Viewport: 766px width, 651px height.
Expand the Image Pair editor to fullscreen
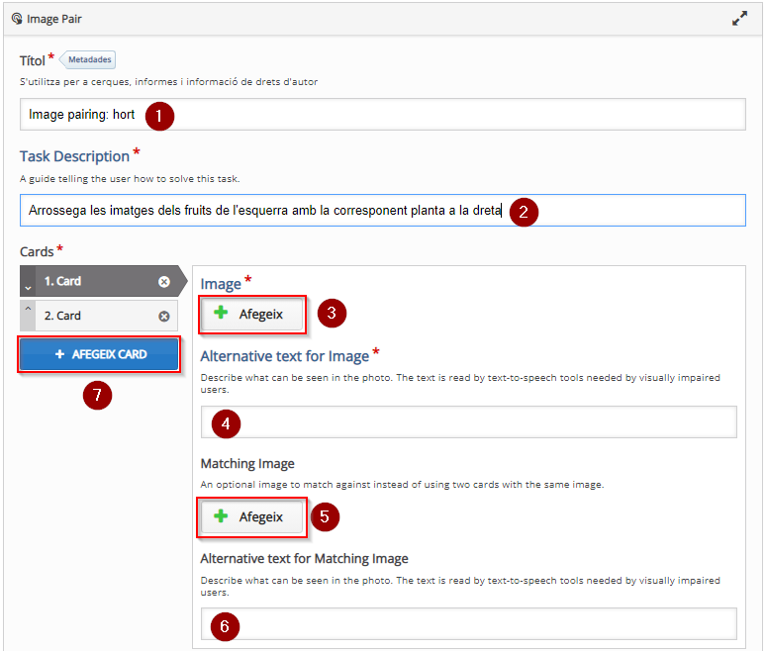tap(739, 19)
